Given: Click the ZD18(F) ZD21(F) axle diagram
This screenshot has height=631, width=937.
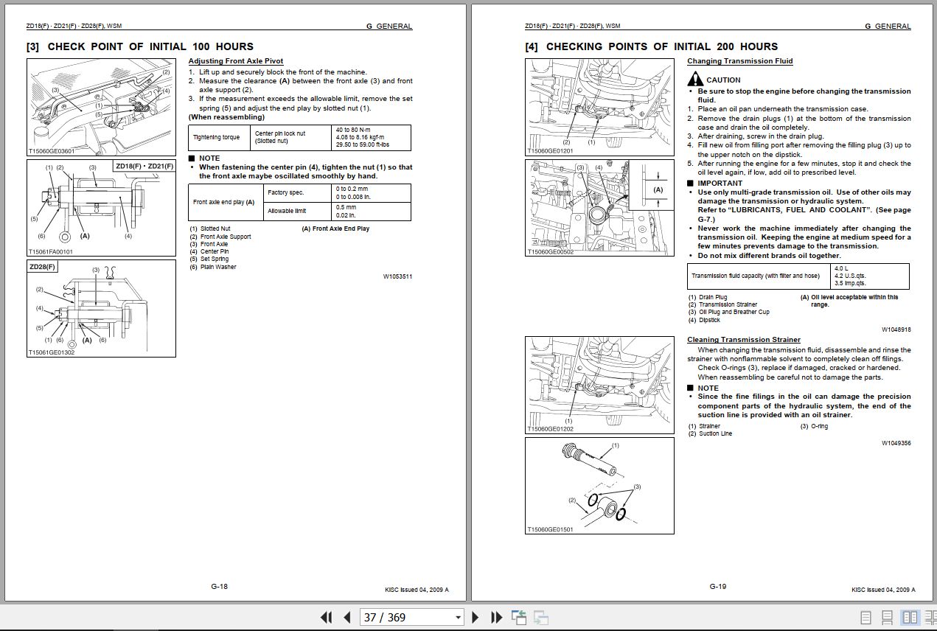Looking at the screenshot, I should click(101, 208).
